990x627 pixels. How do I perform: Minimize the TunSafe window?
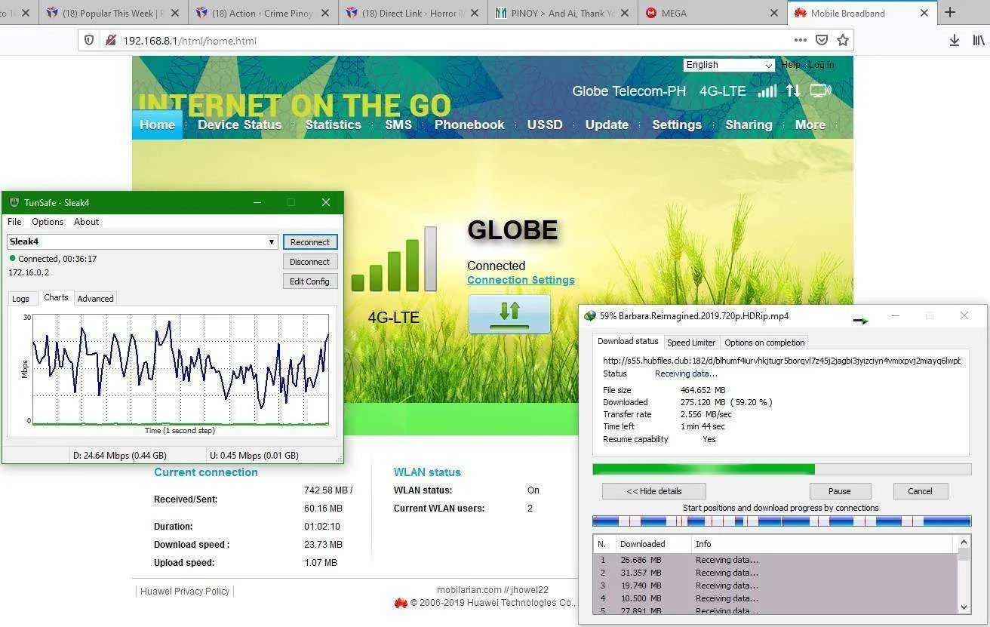(x=257, y=202)
